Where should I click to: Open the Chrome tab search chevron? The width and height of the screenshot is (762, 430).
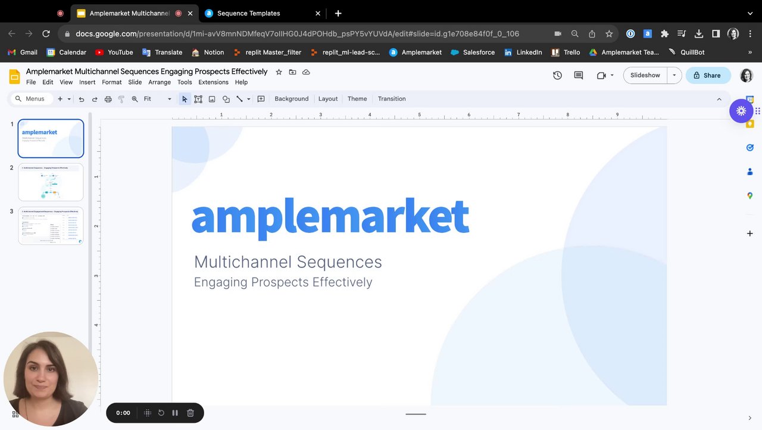(x=750, y=13)
